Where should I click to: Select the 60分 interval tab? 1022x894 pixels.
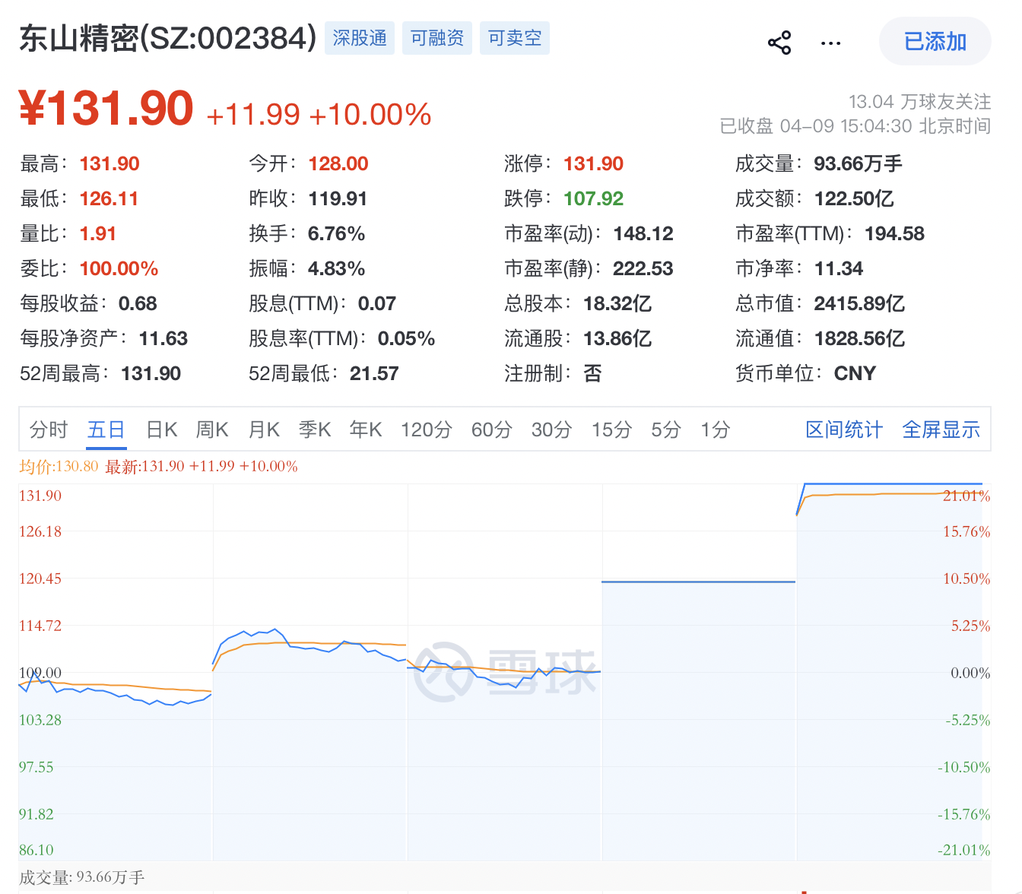pos(492,430)
